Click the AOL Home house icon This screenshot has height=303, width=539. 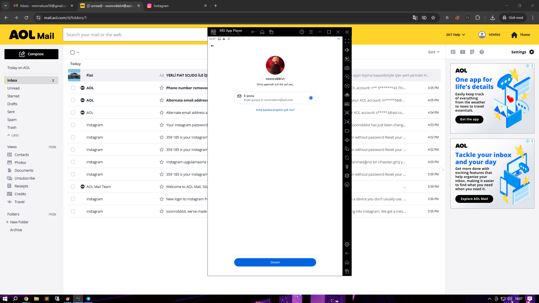[514, 35]
